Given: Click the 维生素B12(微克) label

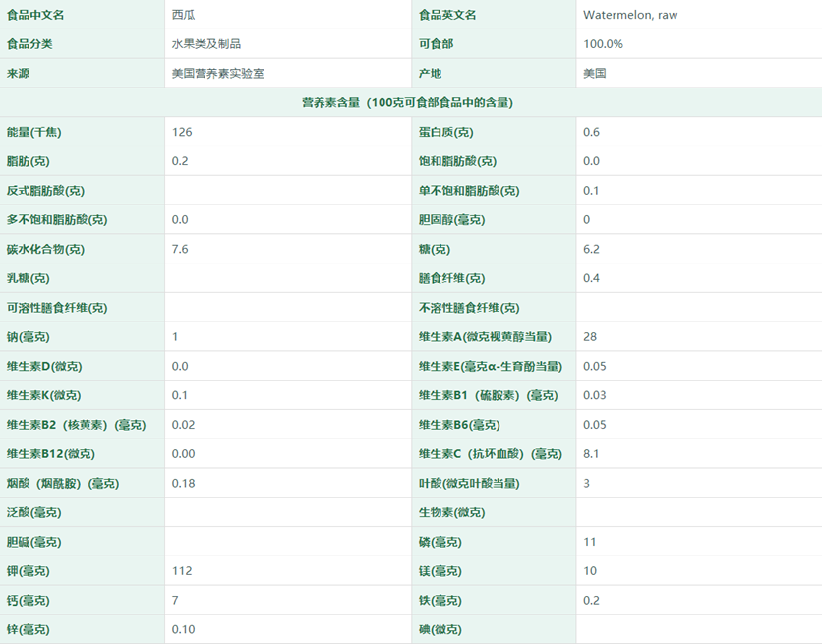Looking at the screenshot, I should click(x=51, y=454).
